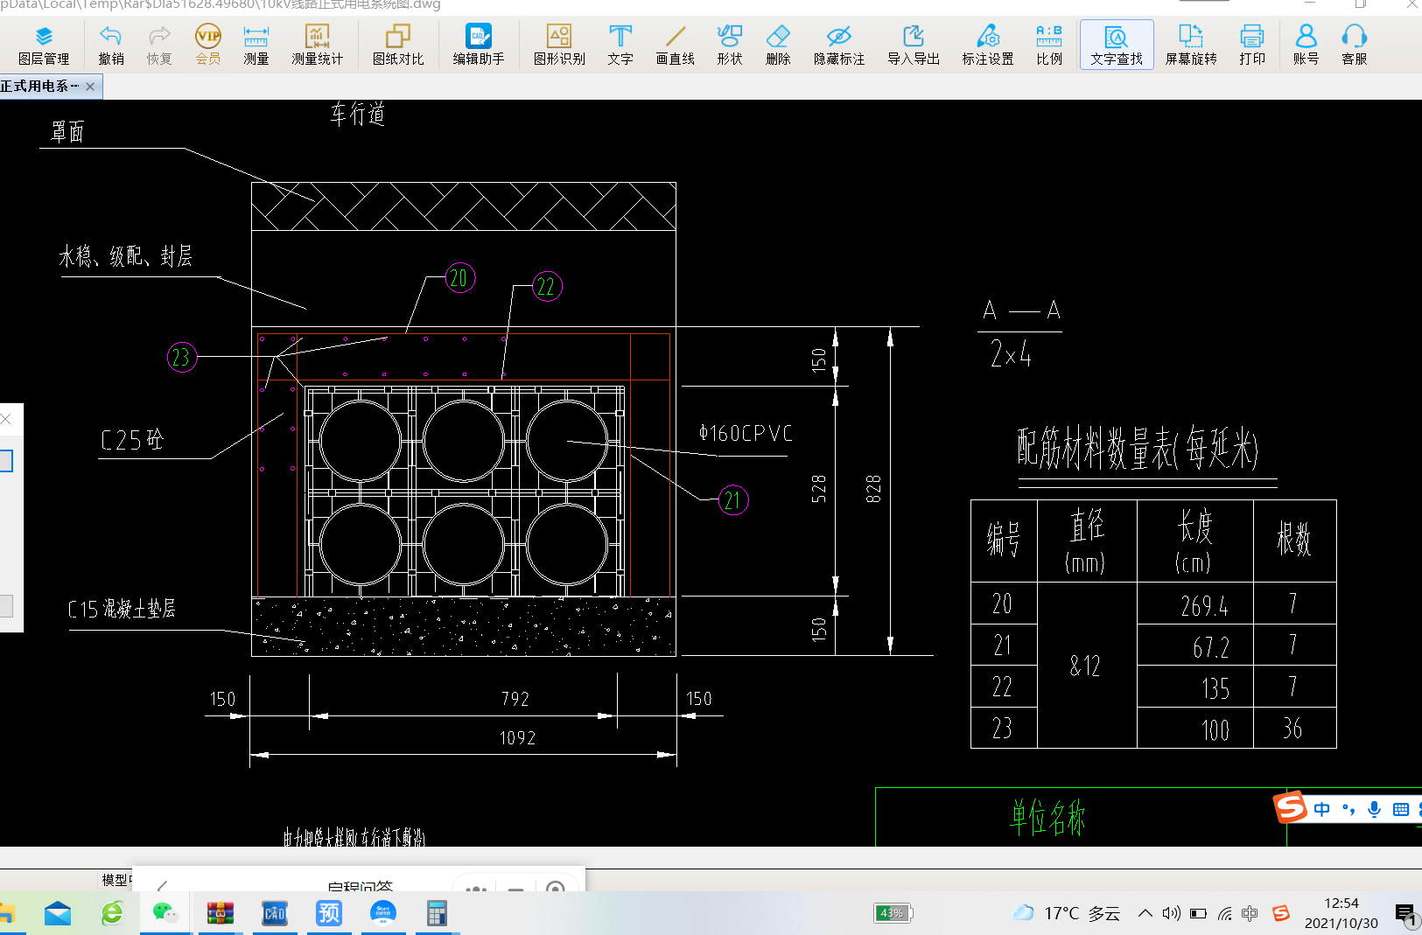
Task: Click the Sogou microphone voice input icon
Action: coord(1374,809)
